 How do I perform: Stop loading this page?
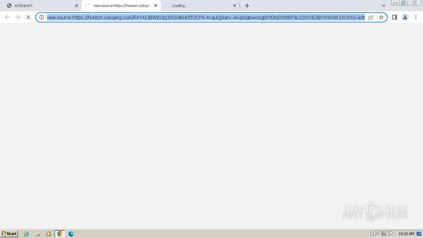pos(28,17)
